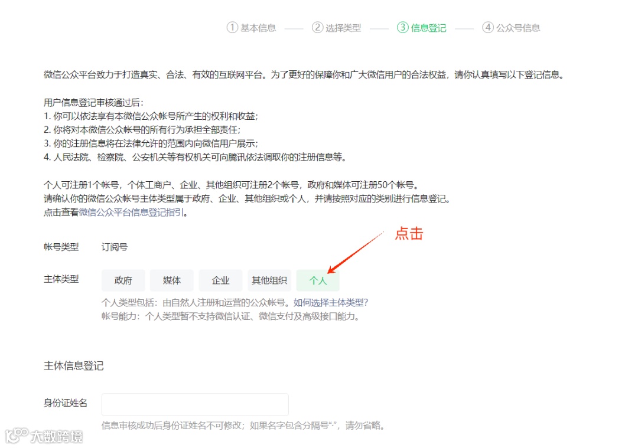Click the line starting 用户信息登记审核通过后
The image size is (638, 448).
coord(93,103)
